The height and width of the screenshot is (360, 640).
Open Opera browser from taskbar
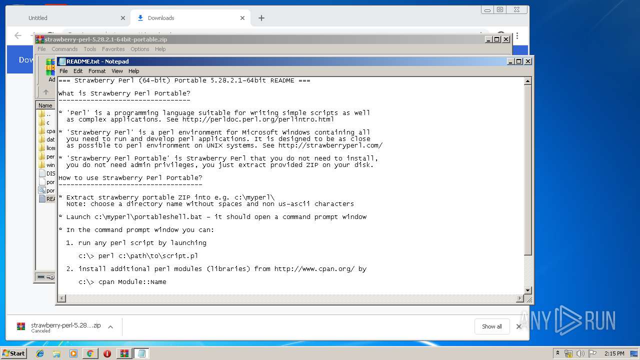click(x=107, y=353)
